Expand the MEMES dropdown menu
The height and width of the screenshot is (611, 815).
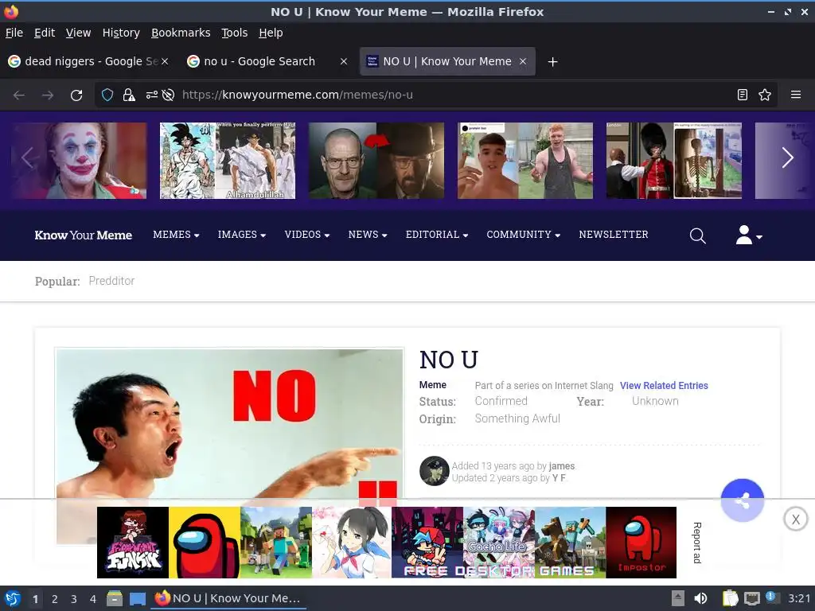pos(176,235)
